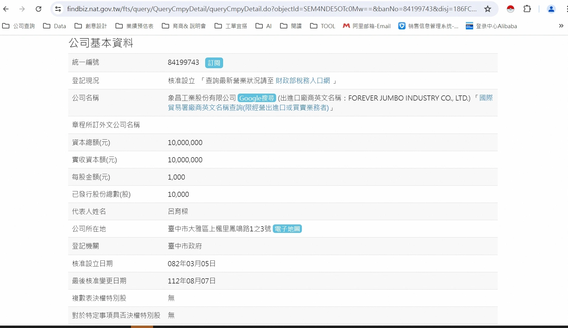Open the 電子地圖 map button

coord(287,229)
